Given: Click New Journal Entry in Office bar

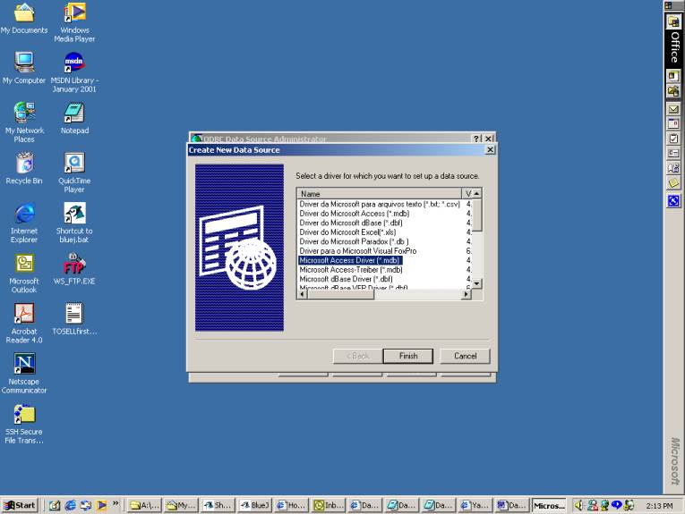Looking at the screenshot, I should [673, 168].
